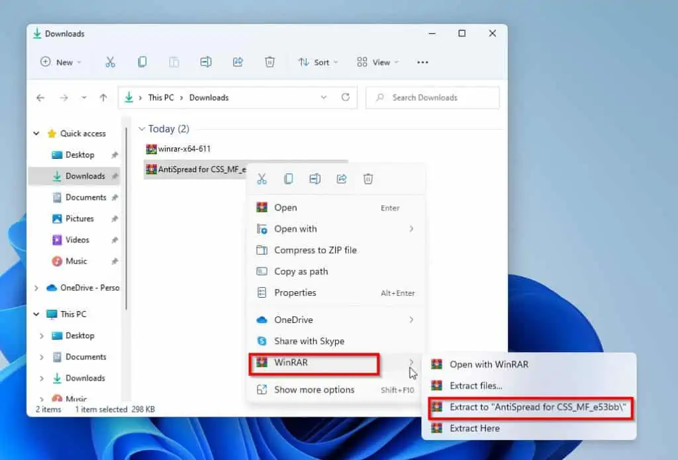
Task: Open the Sort dropdown
Action: 318,62
